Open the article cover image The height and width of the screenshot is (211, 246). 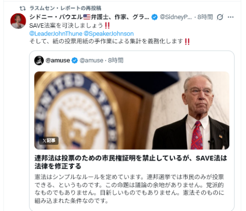click(132, 110)
